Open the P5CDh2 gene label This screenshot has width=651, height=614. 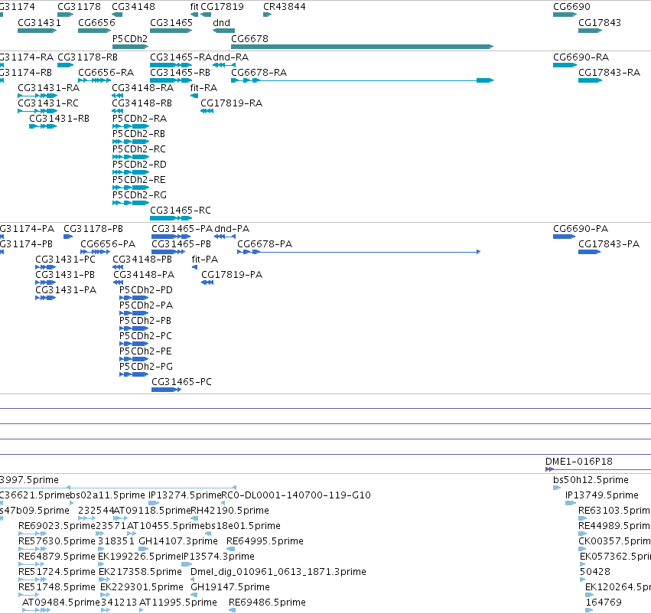coord(130,38)
